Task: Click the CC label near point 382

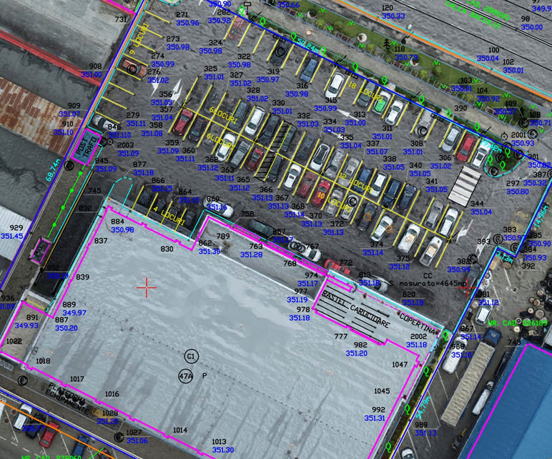Action: point(428,275)
